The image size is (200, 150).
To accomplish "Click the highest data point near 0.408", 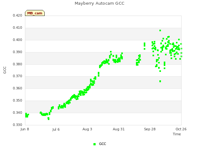I will point(160,31).
